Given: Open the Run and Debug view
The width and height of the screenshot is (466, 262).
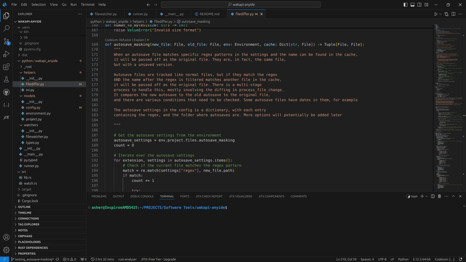Looking at the screenshot, I should (x=6, y=54).
